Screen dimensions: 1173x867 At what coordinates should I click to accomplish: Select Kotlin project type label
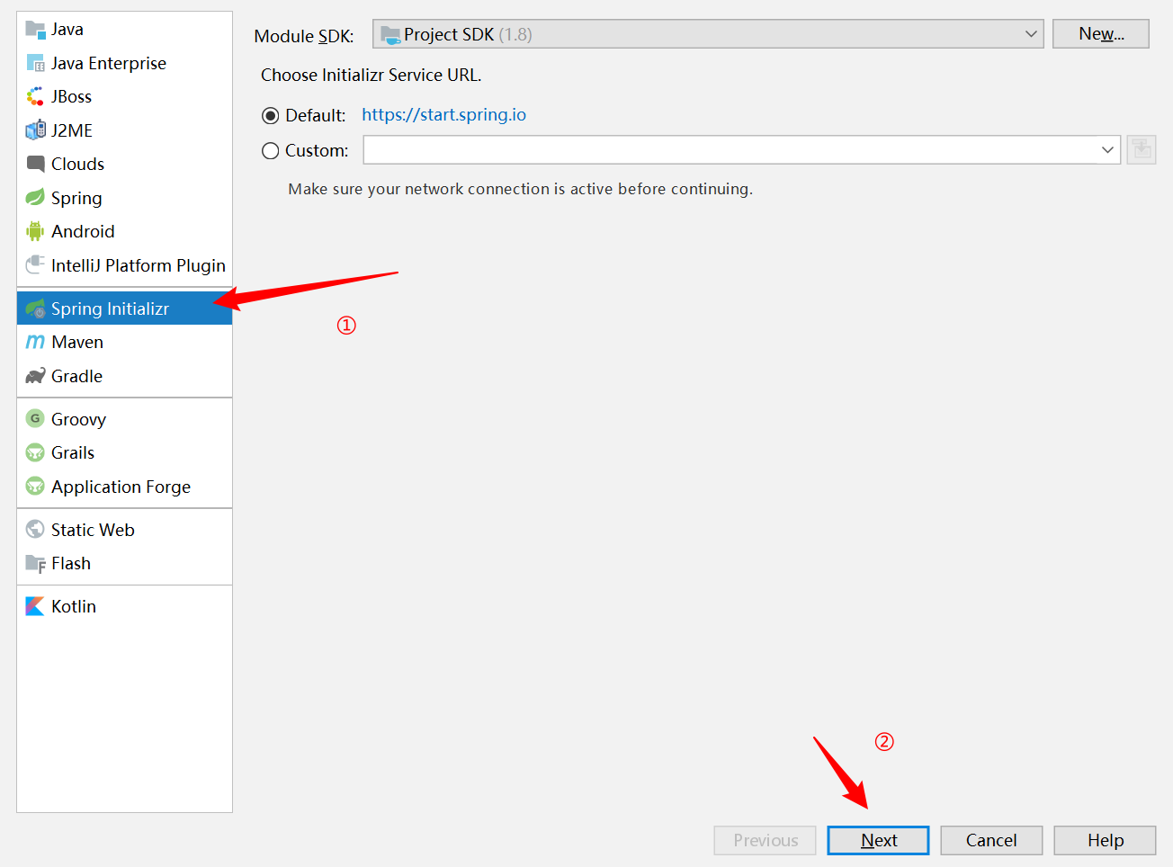coord(74,606)
